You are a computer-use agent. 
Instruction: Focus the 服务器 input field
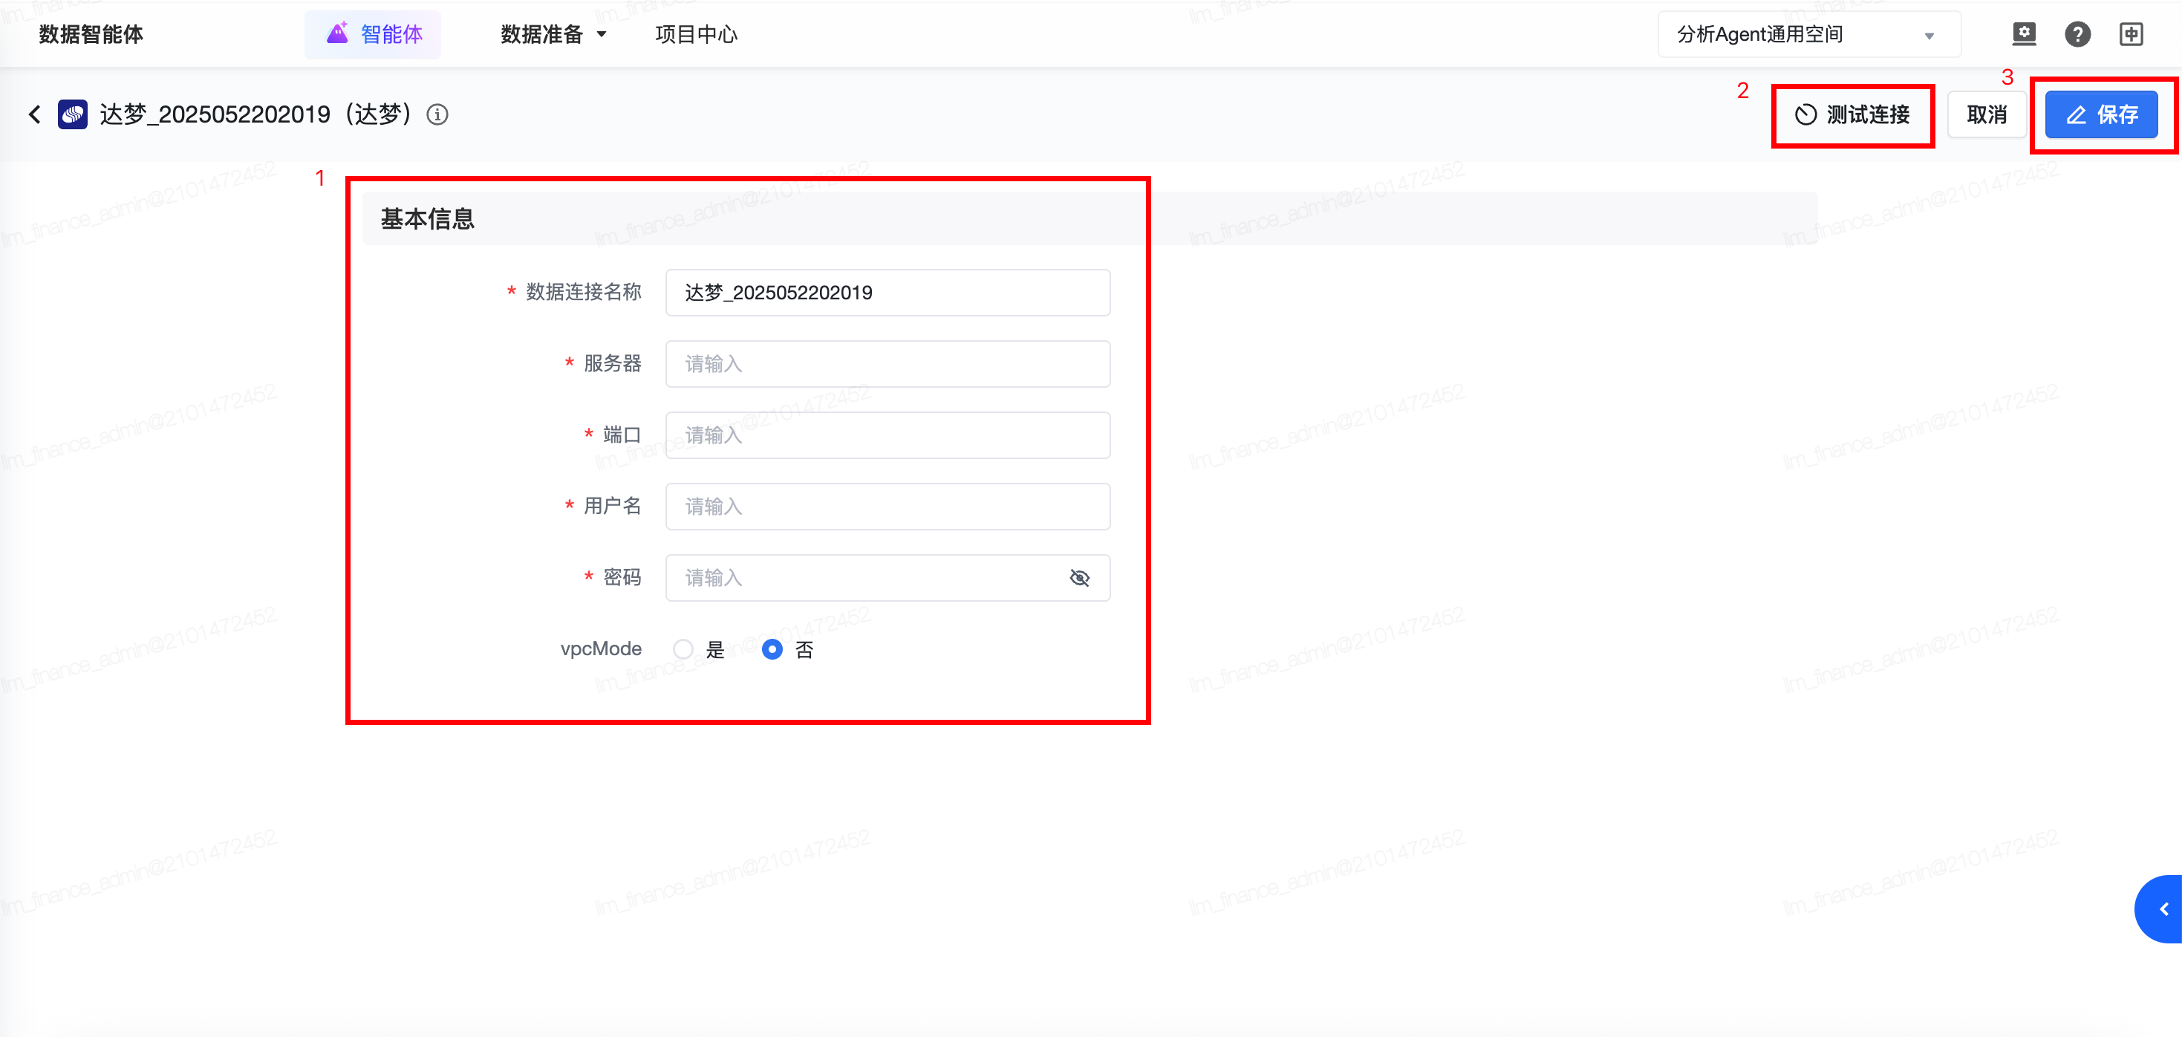tap(888, 363)
